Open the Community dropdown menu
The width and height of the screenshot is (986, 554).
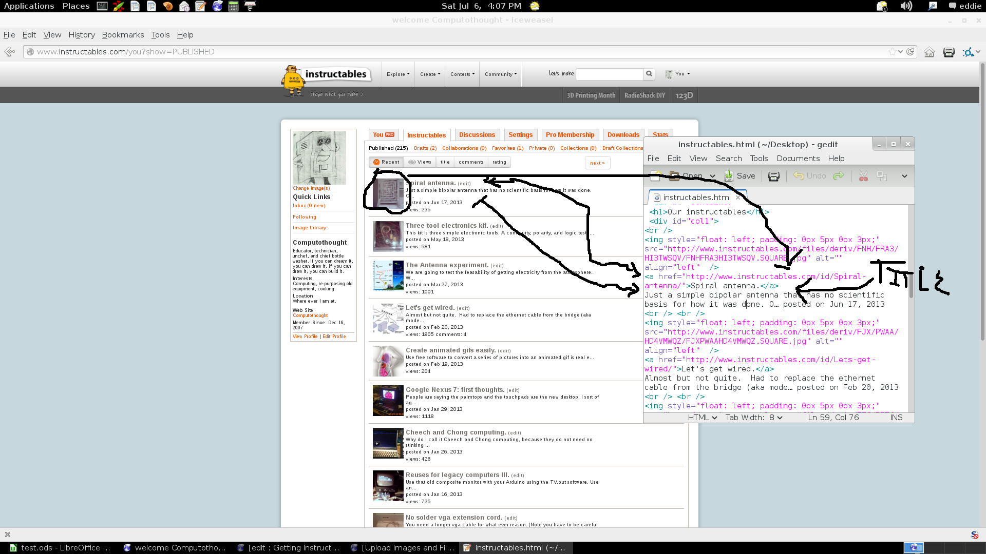coord(501,74)
